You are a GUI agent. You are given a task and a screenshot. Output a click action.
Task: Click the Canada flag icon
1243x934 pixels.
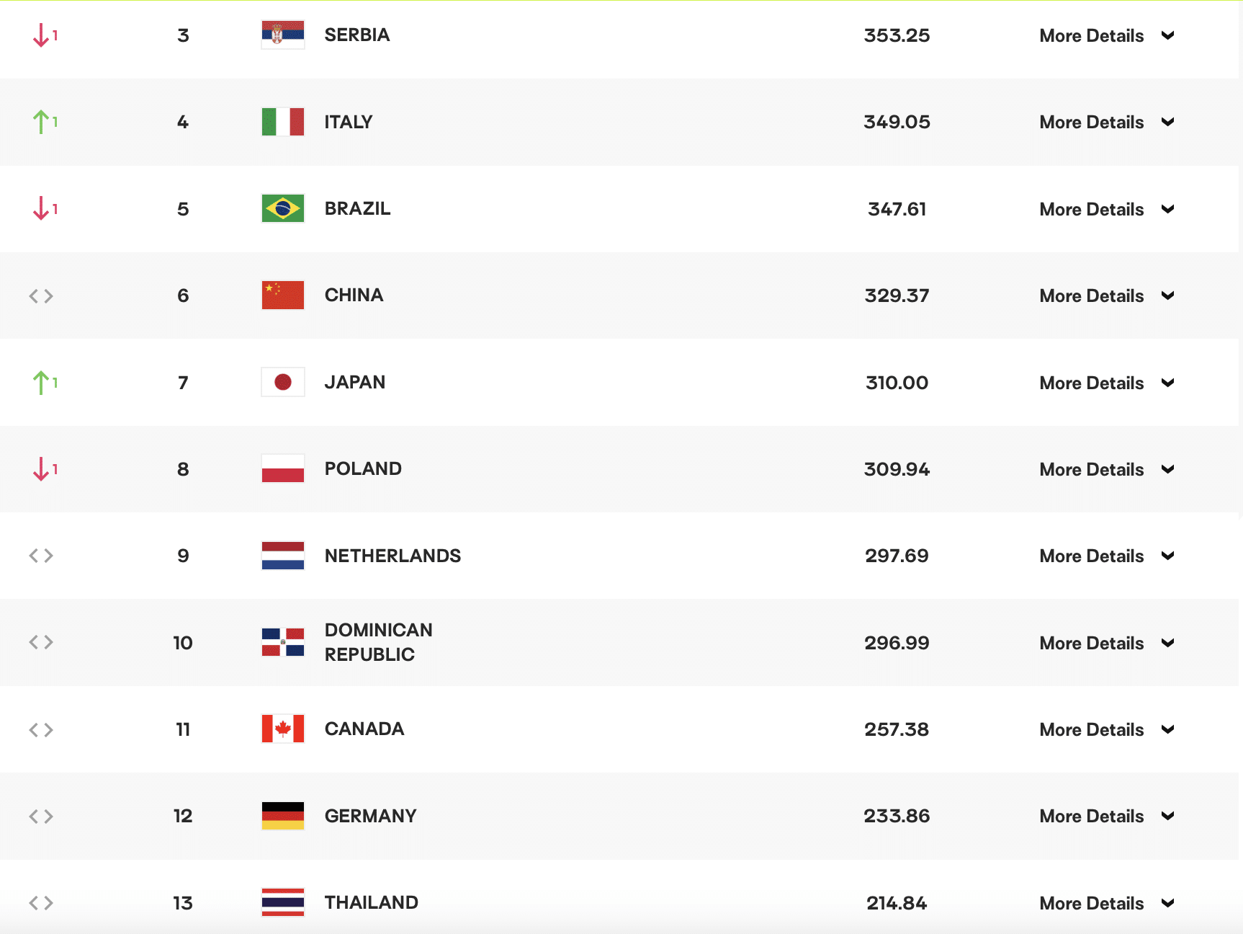283,729
